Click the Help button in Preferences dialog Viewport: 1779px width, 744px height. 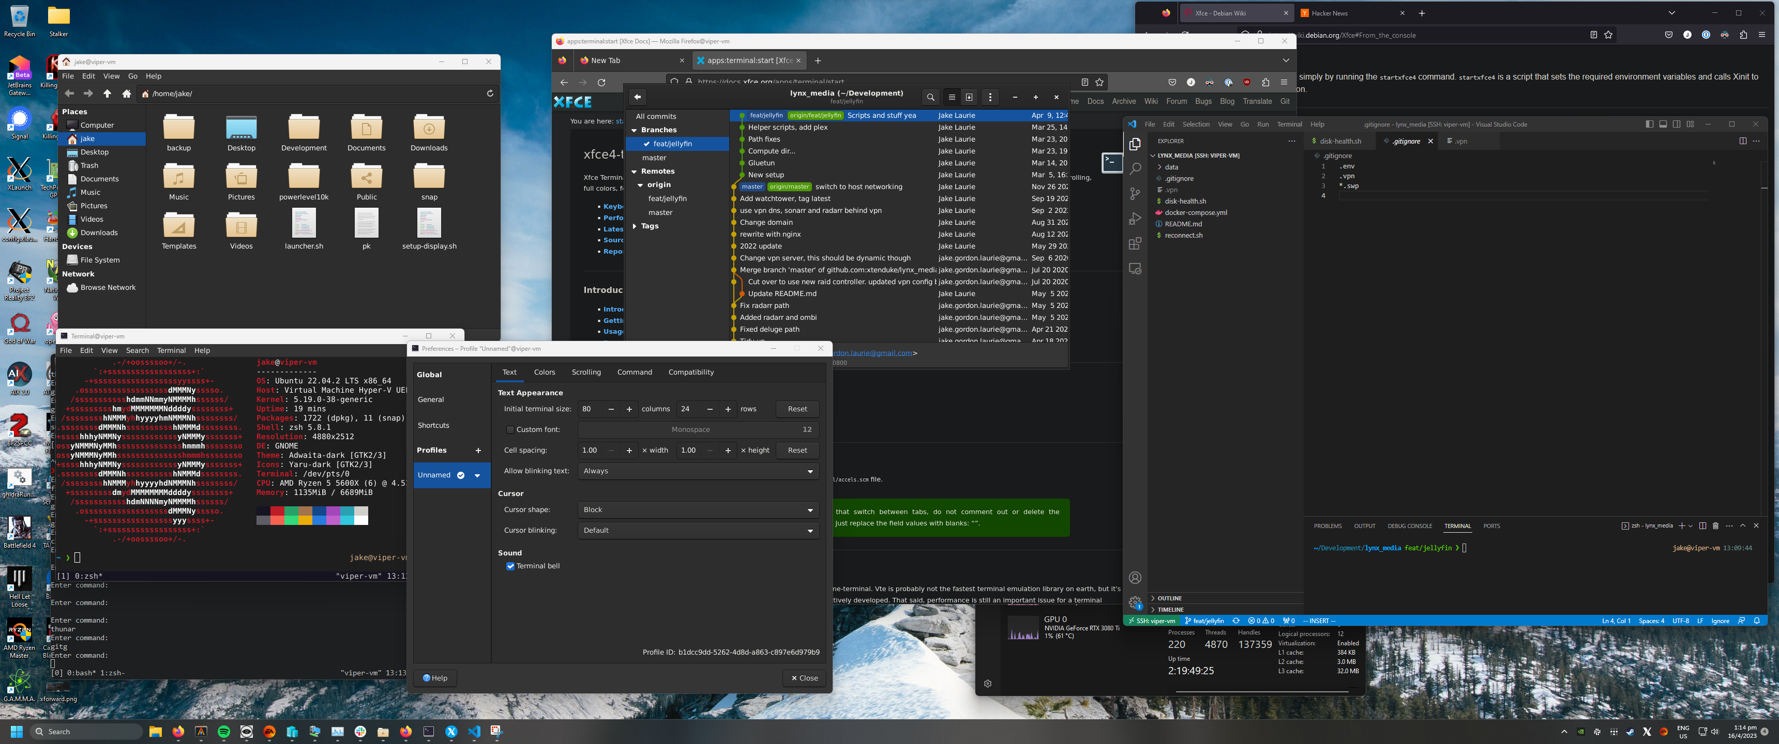(435, 678)
